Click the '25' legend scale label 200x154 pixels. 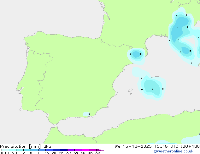[x=61, y=153]
